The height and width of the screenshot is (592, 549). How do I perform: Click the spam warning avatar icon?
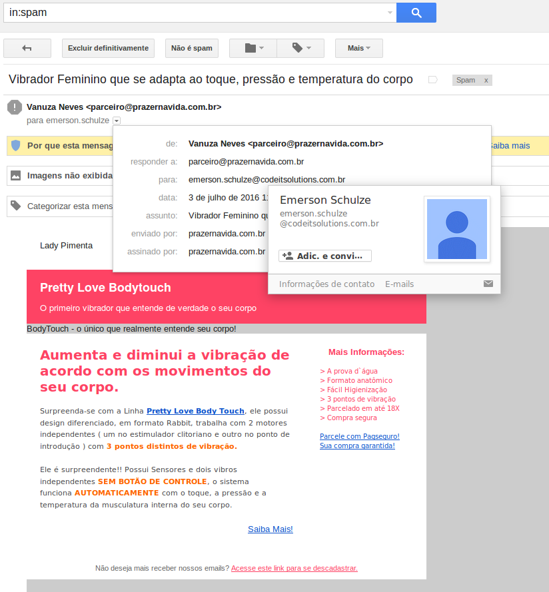[x=15, y=107]
